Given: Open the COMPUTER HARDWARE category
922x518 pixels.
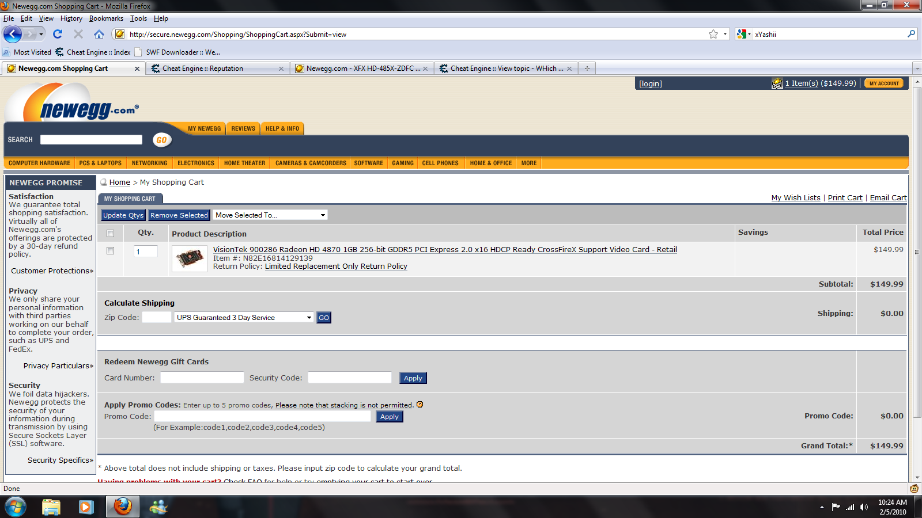Looking at the screenshot, I should coord(39,163).
